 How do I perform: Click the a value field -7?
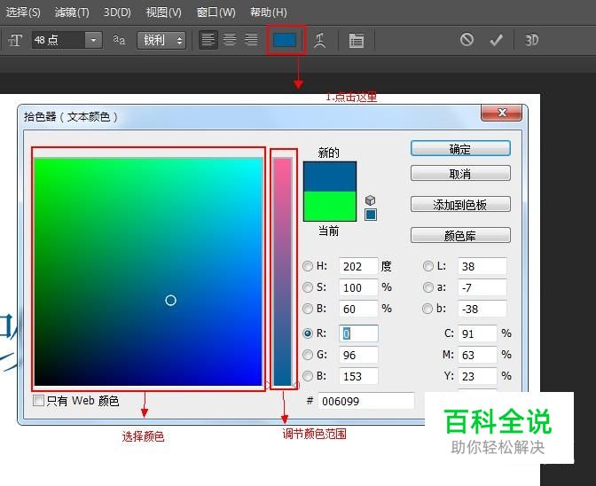pos(482,287)
